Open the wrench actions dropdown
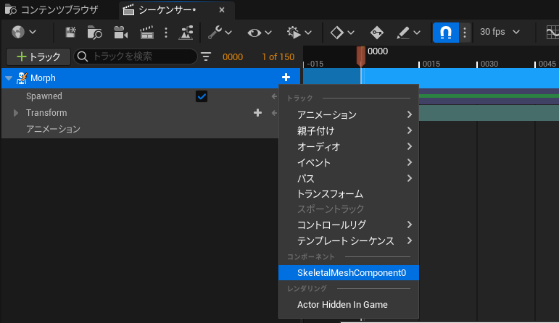Screen dimensions: 559x323 (220, 33)
